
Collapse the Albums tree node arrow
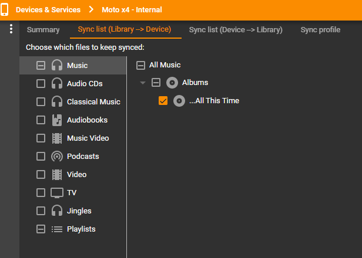(142, 83)
